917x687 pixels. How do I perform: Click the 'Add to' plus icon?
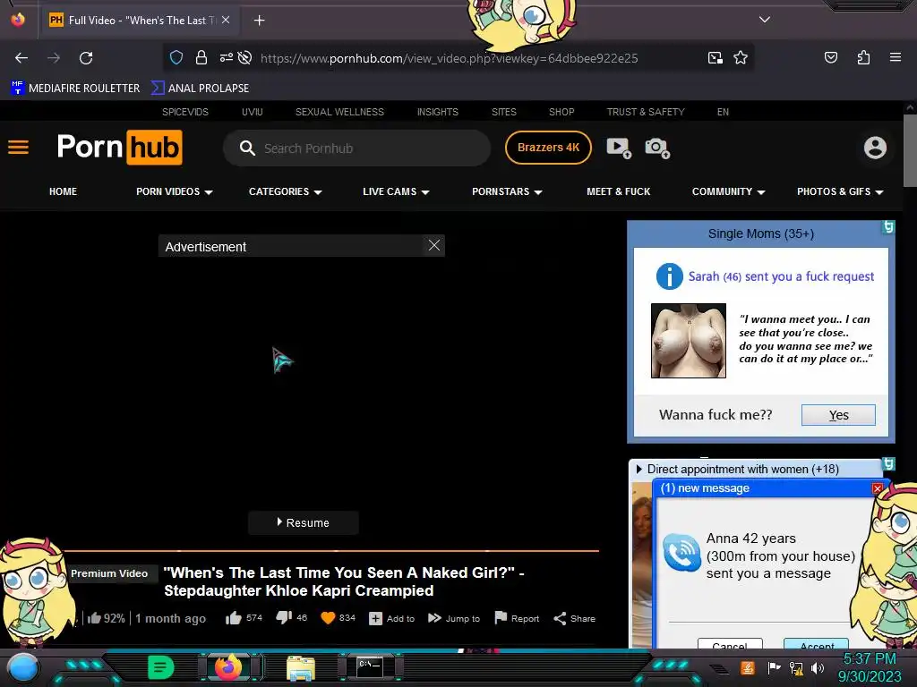(x=375, y=618)
